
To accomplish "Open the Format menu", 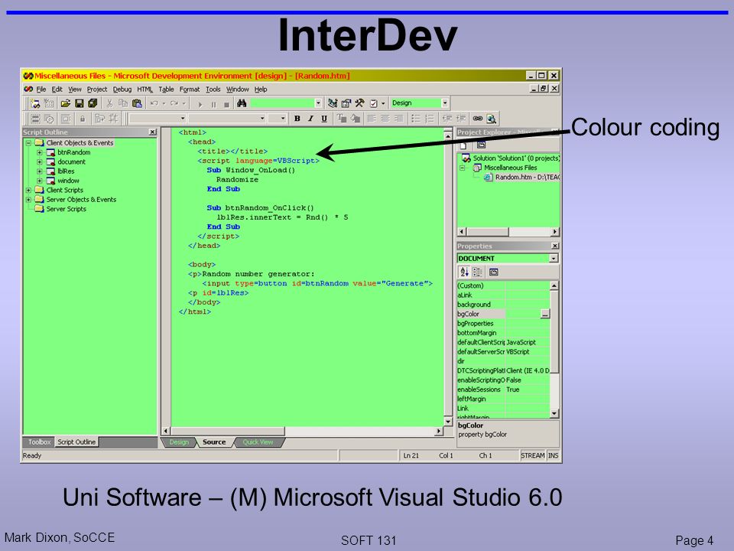I will click(190, 89).
